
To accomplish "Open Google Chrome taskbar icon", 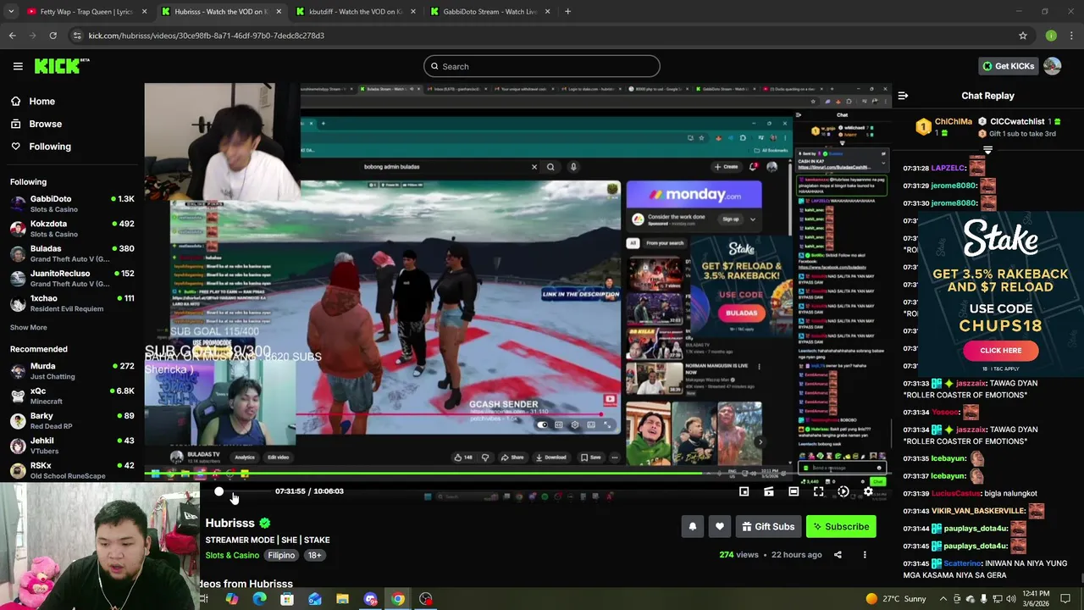I will click(398, 599).
